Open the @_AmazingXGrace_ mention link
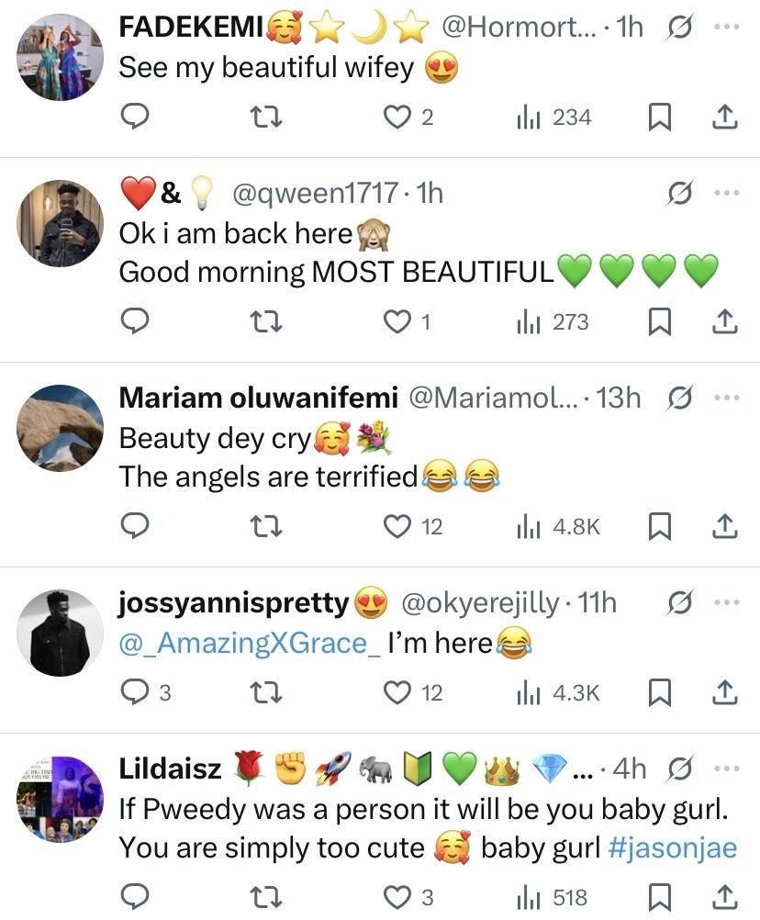Viewport: 760px width, 920px height. click(x=250, y=643)
